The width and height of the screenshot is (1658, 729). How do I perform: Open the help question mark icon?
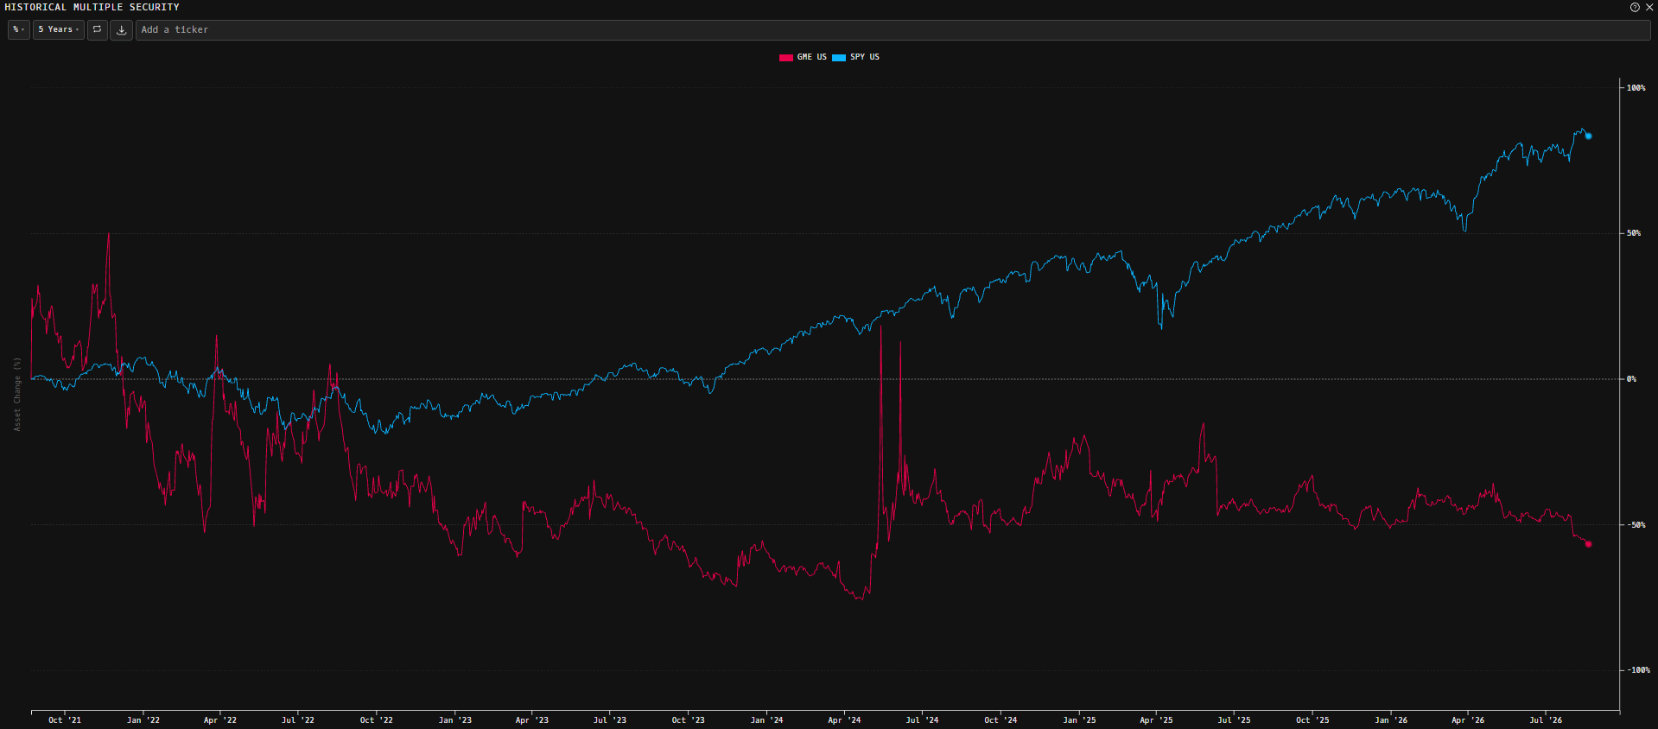(1635, 7)
